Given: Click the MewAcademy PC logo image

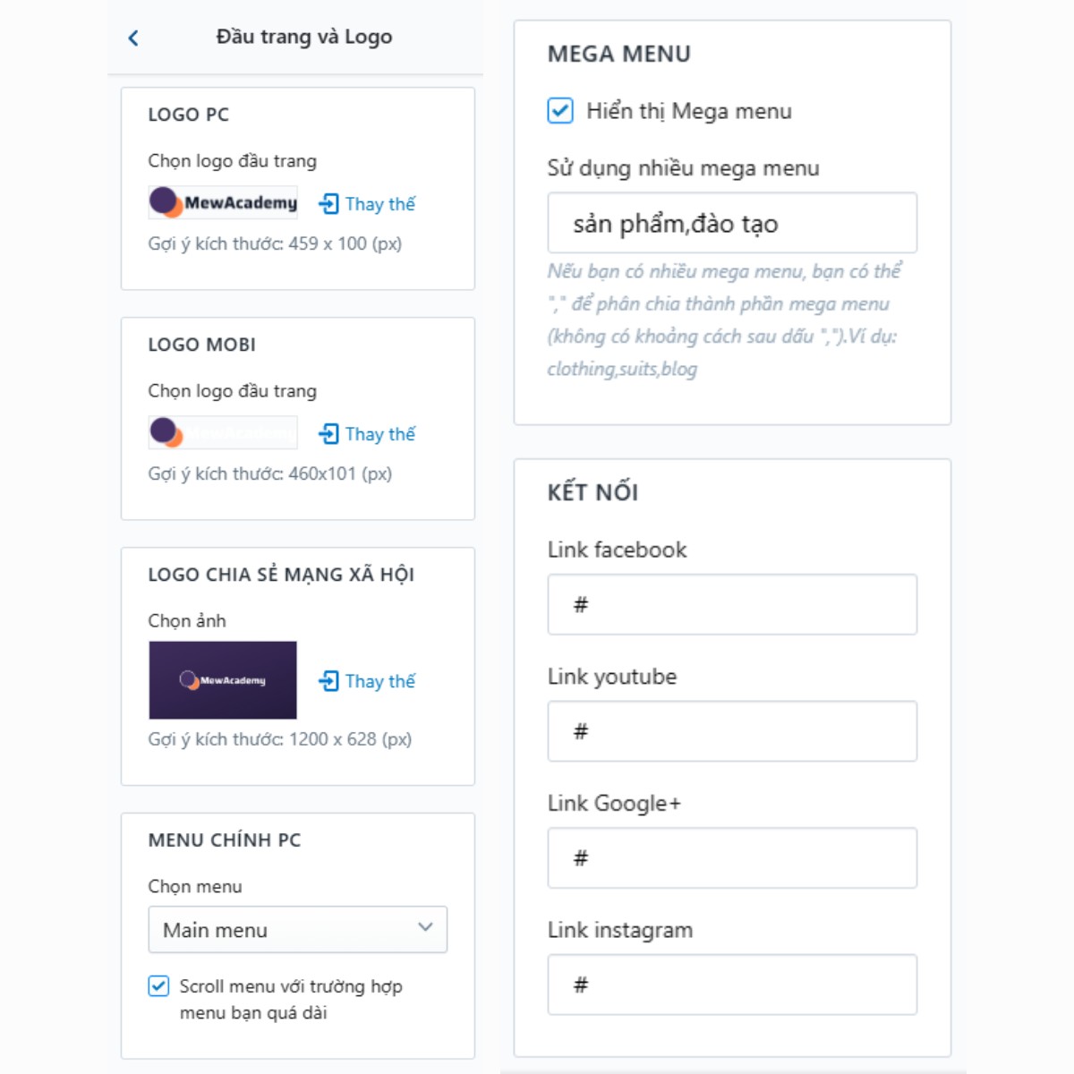Looking at the screenshot, I should (223, 202).
